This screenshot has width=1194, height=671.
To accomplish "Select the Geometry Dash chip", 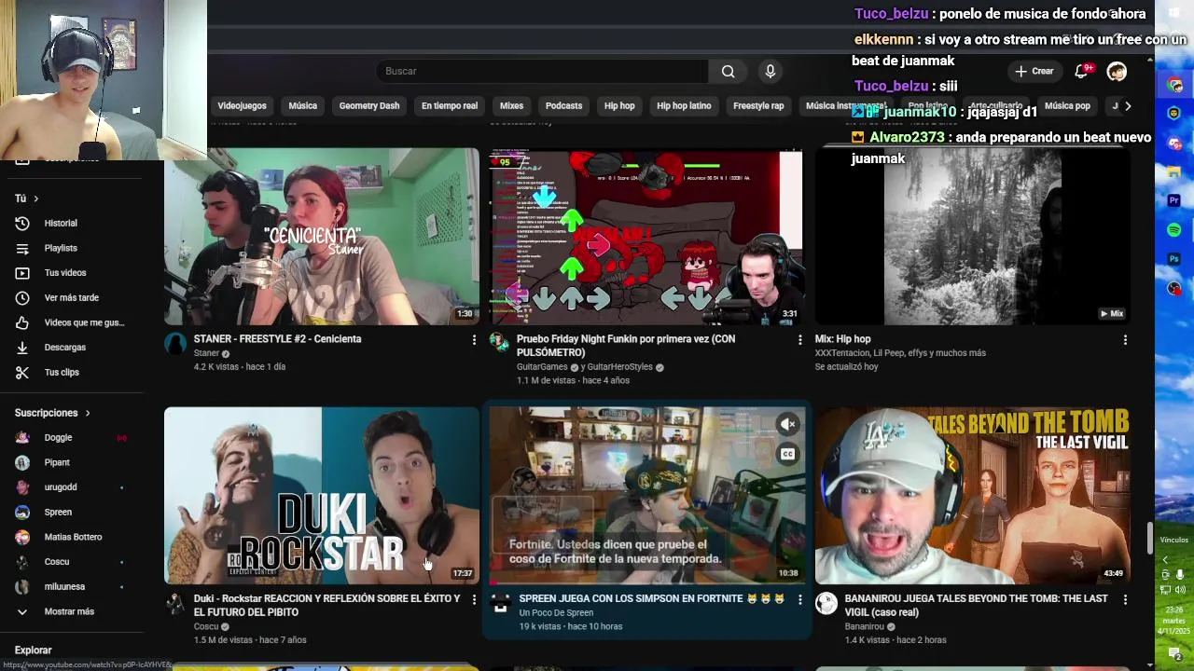I will 369,106.
